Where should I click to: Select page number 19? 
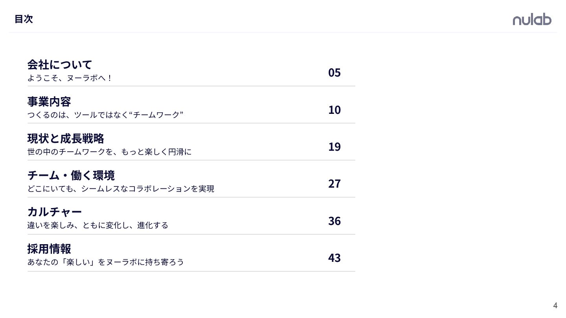pyautogui.click(x=334, y=147)
